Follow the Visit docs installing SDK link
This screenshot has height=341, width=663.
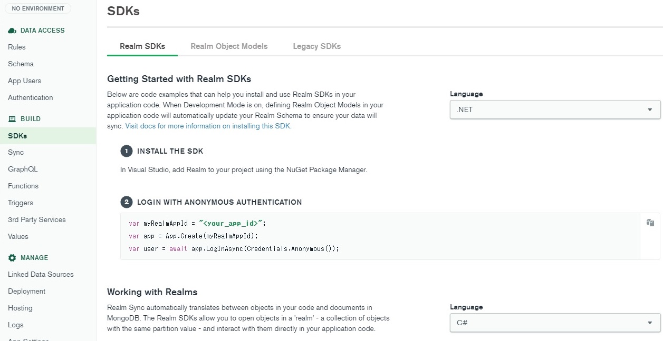208,126
